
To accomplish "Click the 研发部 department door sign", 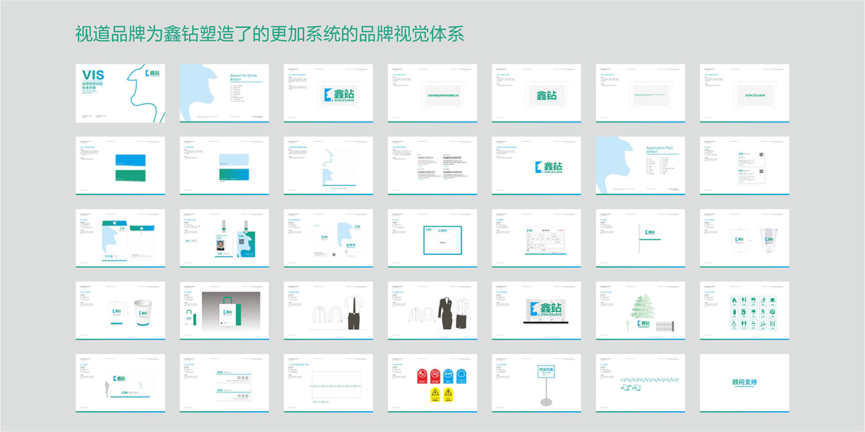I will (x=235, y=376).
